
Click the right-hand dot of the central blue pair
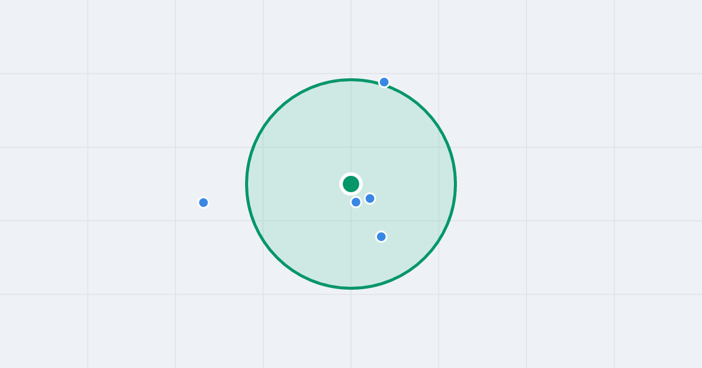[x=370, y=199]
